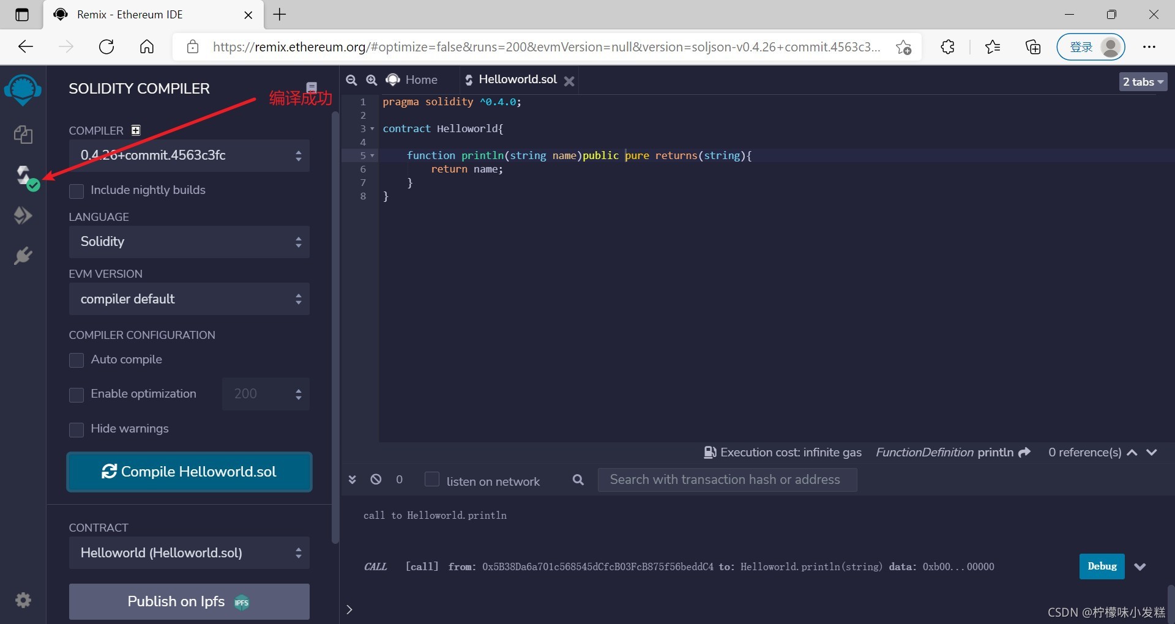The width and height of the screenshot is (1175, 624).
Task: Click the Debug button for the call
Action: click(1102, 566)
